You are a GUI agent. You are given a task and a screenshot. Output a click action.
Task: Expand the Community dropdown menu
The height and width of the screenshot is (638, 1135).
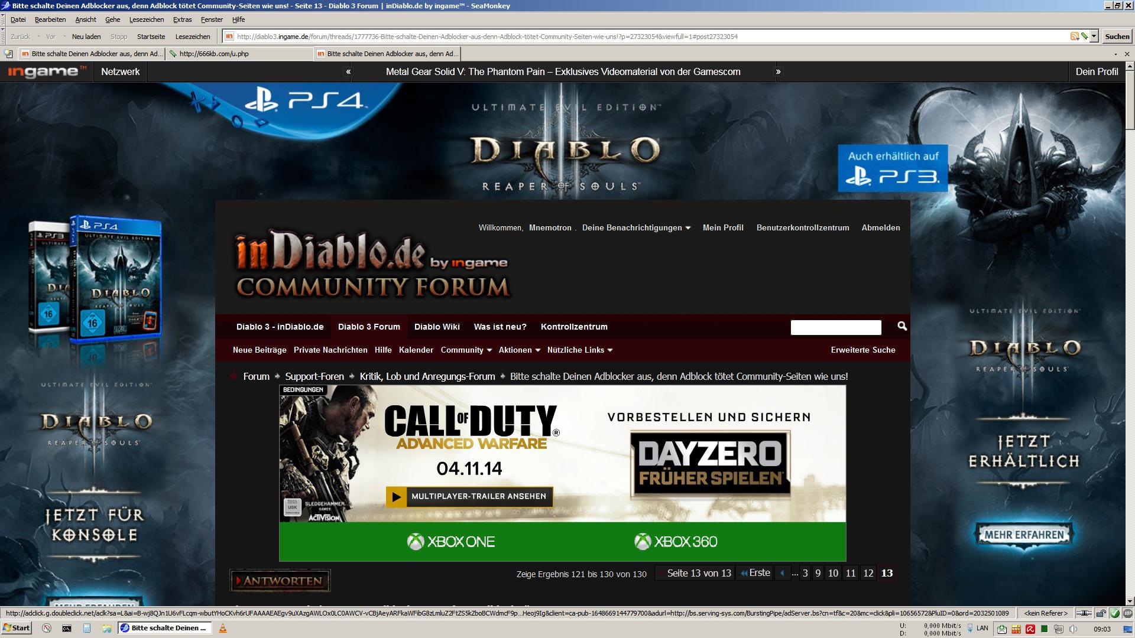point(466,350)
